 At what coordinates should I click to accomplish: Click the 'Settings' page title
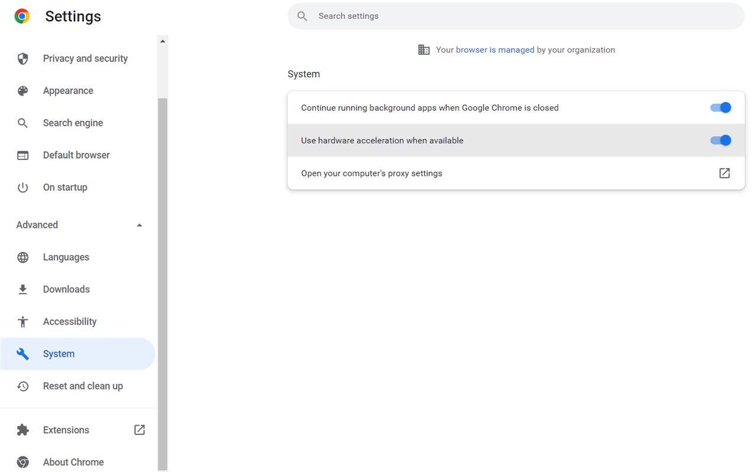click(x=73, y=17)
